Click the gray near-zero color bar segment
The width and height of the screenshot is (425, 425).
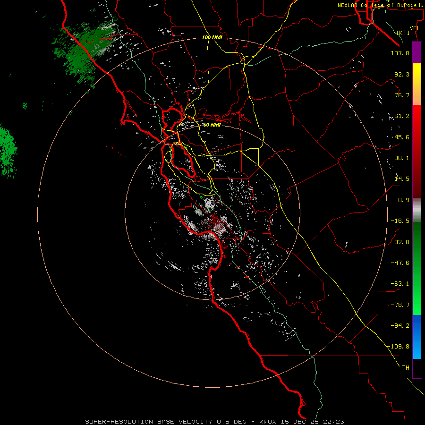tap(417, 210)
